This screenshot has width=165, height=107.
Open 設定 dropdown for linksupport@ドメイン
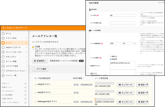tap(142, 102)
